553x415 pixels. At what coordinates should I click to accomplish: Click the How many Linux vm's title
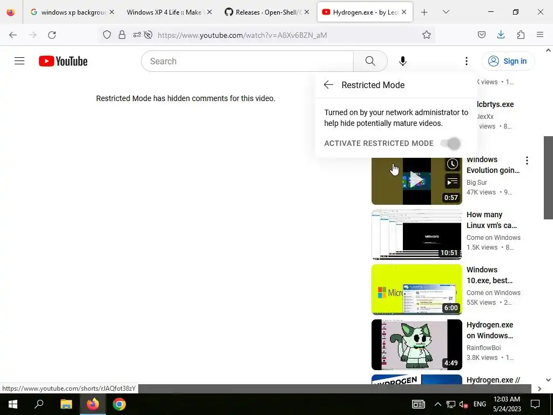click(x=491, y=220)
